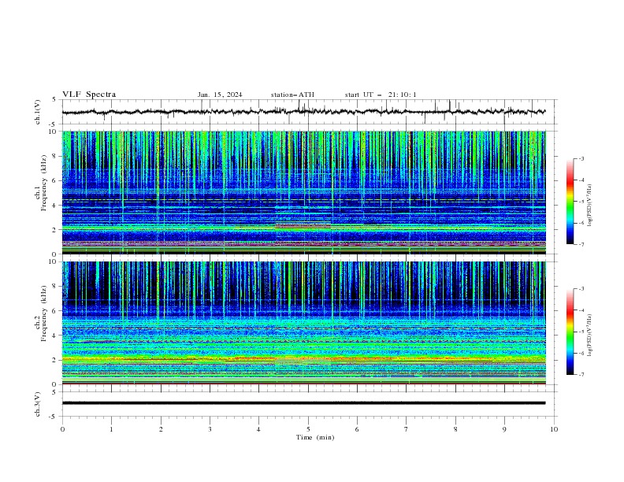This screenshot has width=624, height=482.
Task: Click the "2" tick on the time axis
Action: (161, 429)
